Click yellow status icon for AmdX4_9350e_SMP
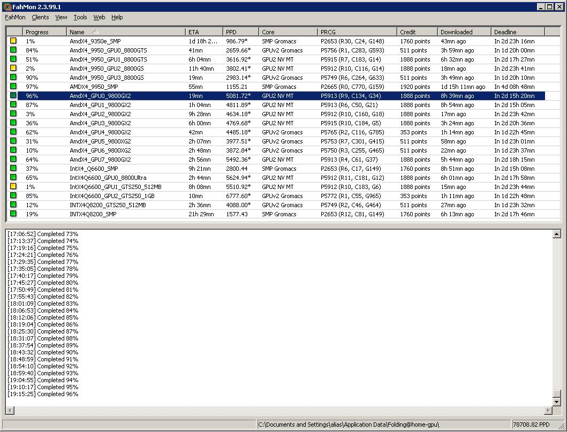Screen dimensions: 567x432 (13, 41)
